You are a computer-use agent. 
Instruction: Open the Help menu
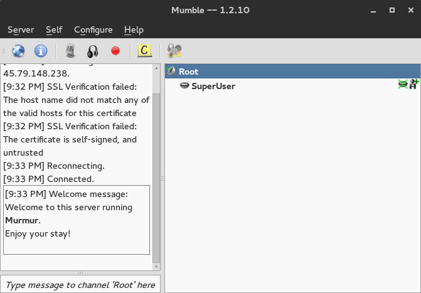[134, 29]
